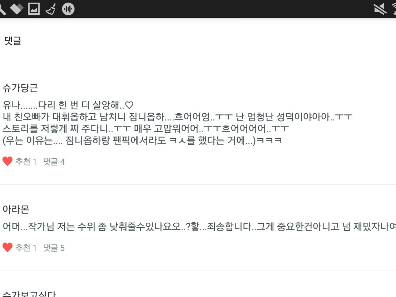396x297 pixels.
Task: Expand the 댓글 5 replies
Action: point(54,248)
